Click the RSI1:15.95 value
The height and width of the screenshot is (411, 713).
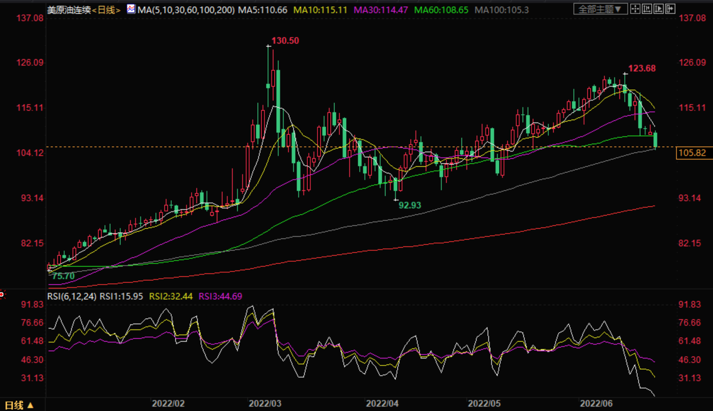121,296
